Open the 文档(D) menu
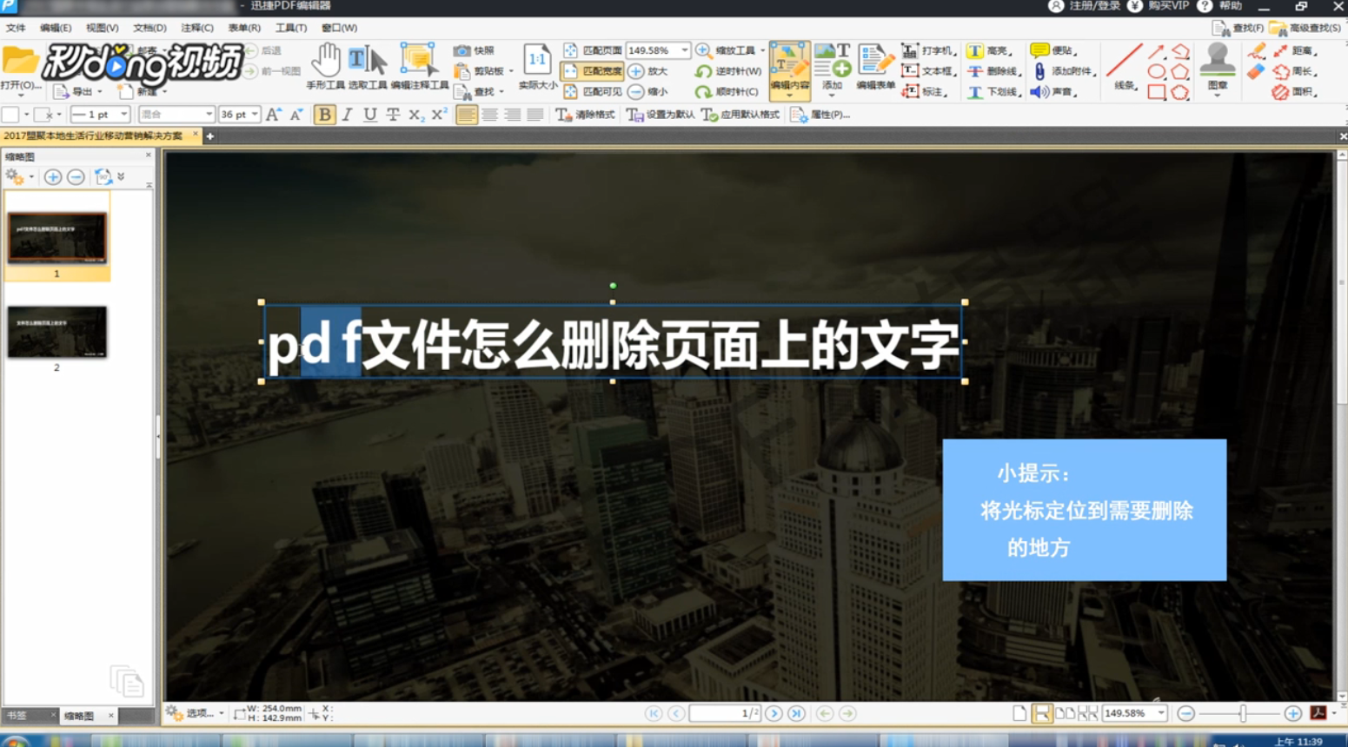Image resolution: width=1348 pixels, height=747 pixels. (x=149, y=28)
